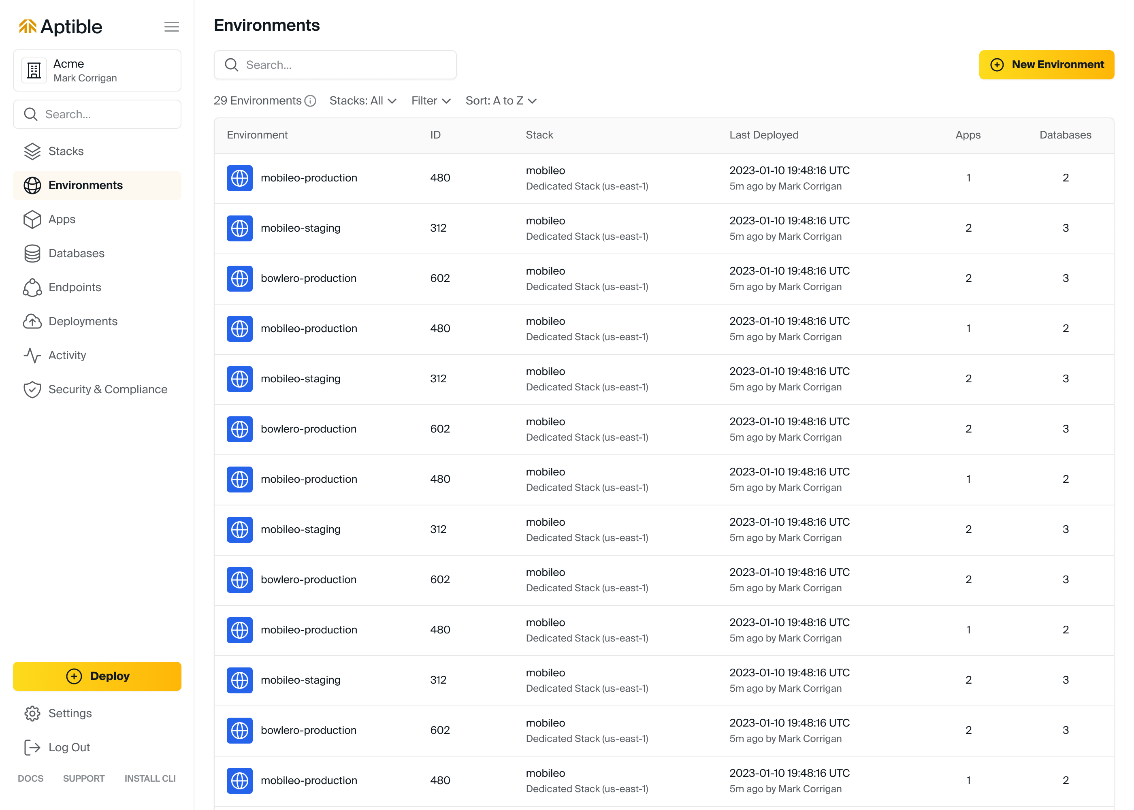Click the Apps column header

(968, 135)
